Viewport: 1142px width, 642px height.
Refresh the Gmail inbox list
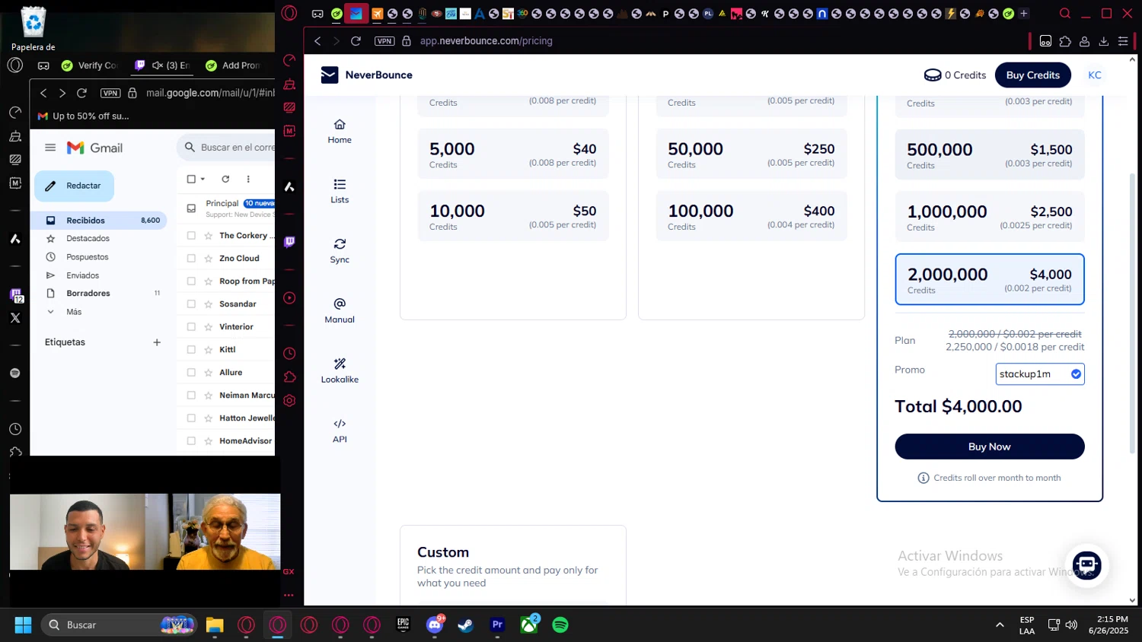tap(225, 180)
